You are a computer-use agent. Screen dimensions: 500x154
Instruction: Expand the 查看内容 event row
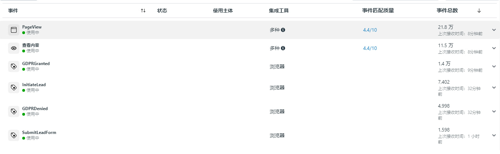[494, 48]
